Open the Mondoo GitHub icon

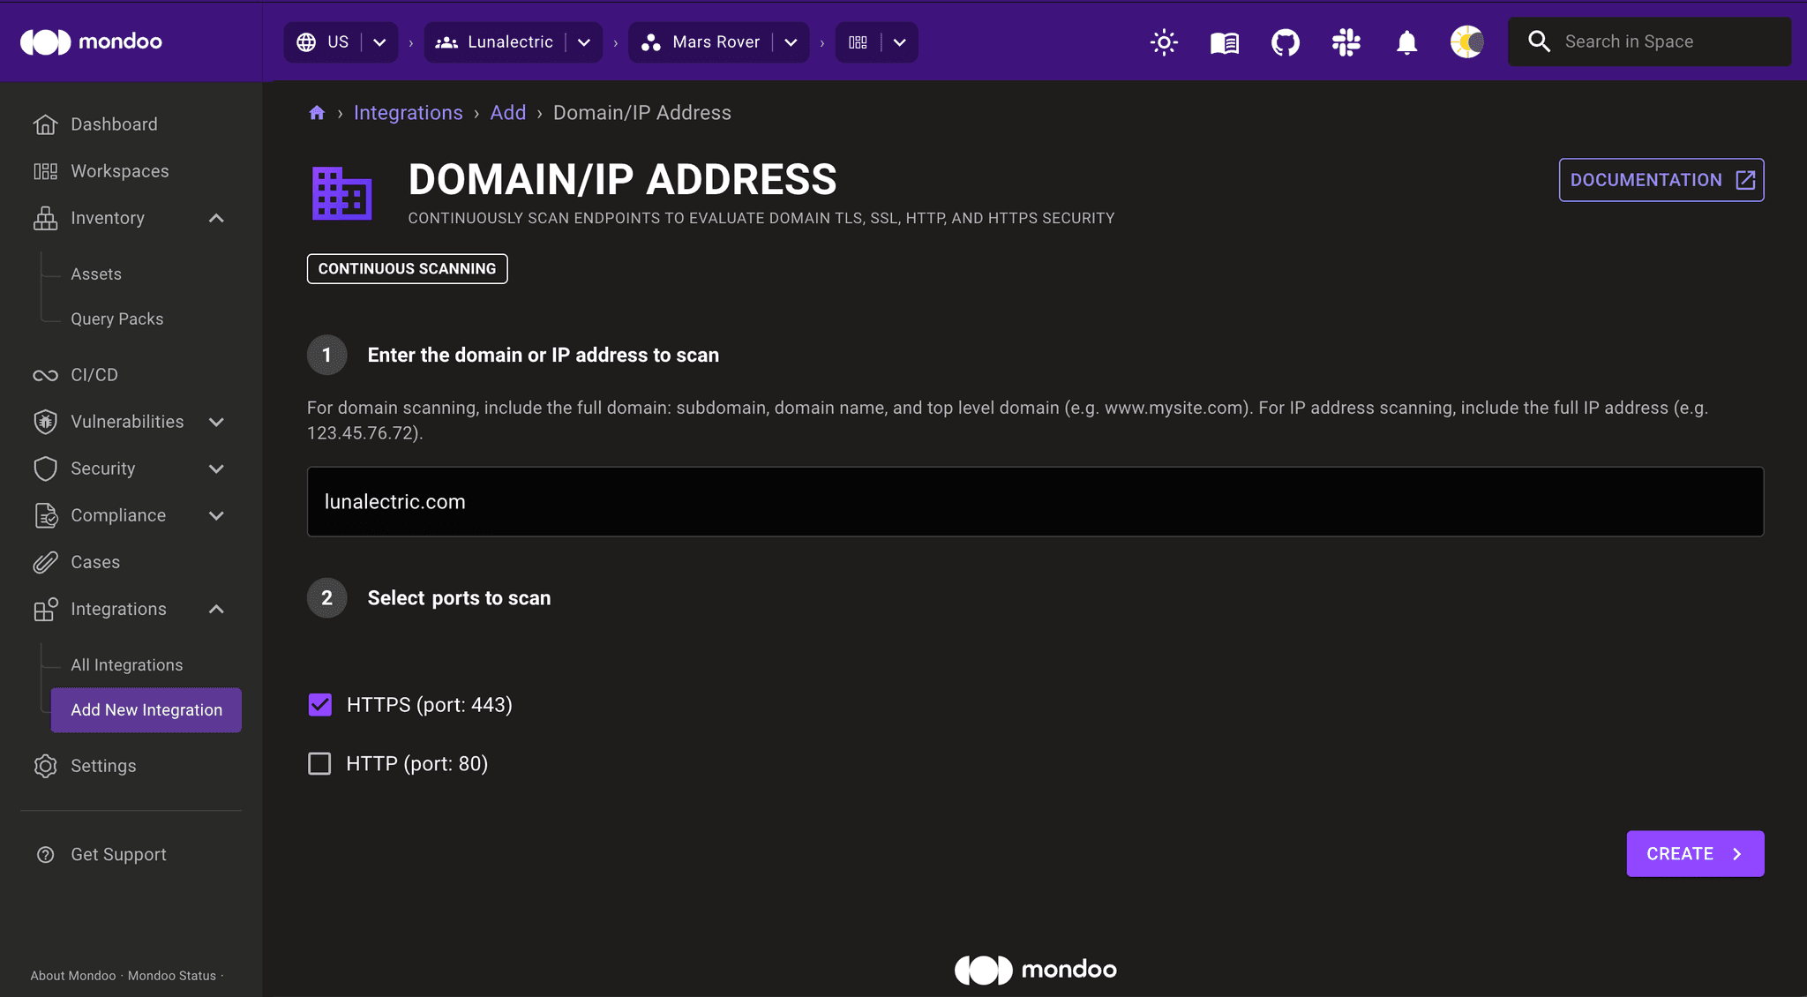[1285, 41]
